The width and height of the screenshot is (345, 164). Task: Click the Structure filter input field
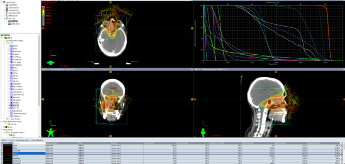28,143
